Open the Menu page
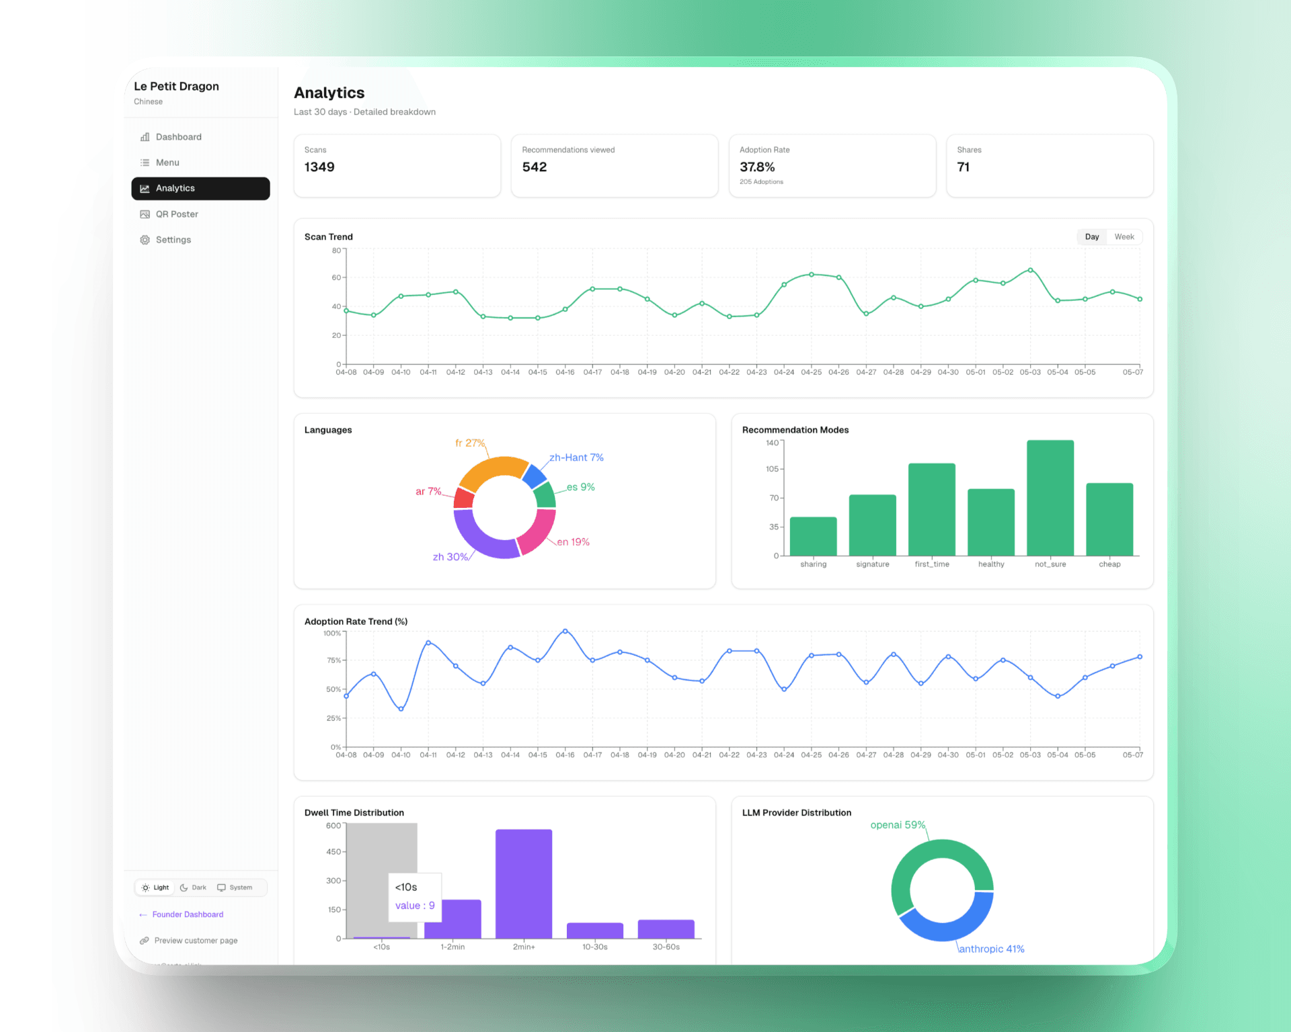1291x1032 pixels. point(200,163)
